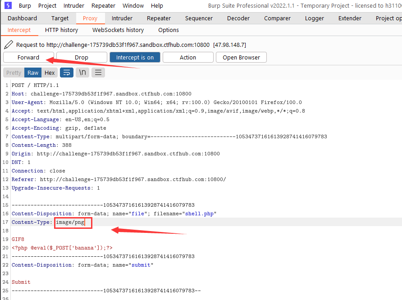Switch the editor to Raw view
The height and width of the screenshot is (300, 402).
coord(33,73)
